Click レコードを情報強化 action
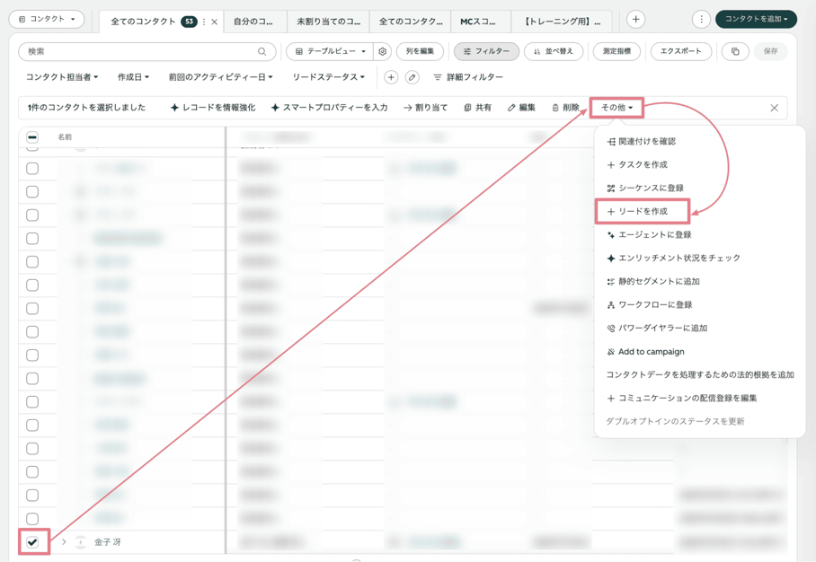Screen dimensions: 816x562 coord(213,108)
